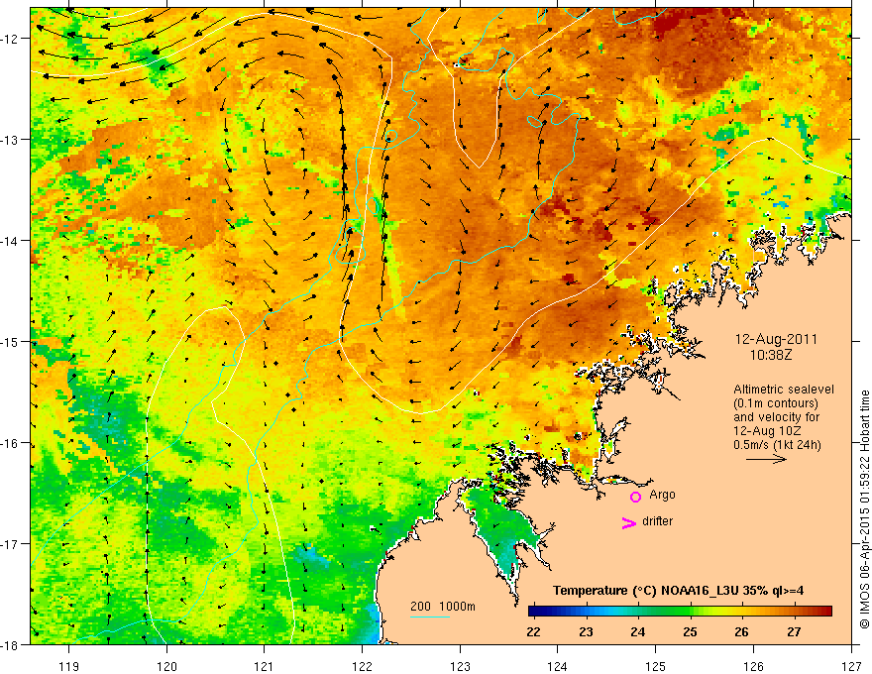Click the '200 1000m' depth label
This screenshot has width=872, height=674.
[443, 607]
